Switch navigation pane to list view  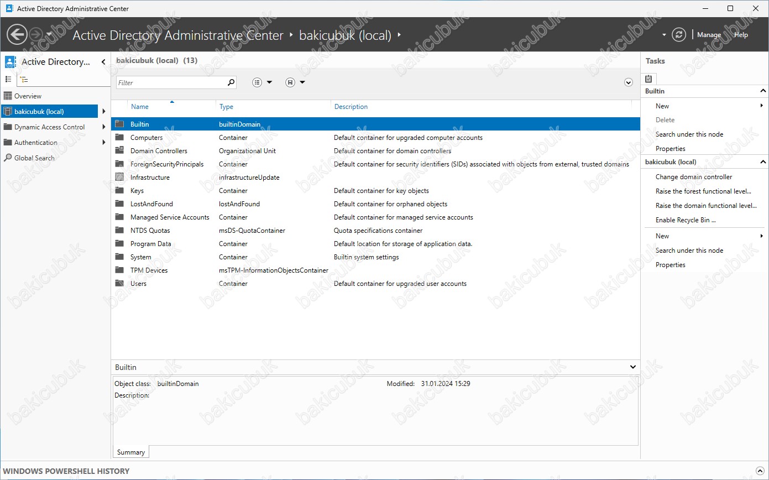[8, 80]
